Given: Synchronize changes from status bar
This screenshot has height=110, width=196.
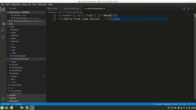Looking at the screenshot, I should tap(12, 104).
